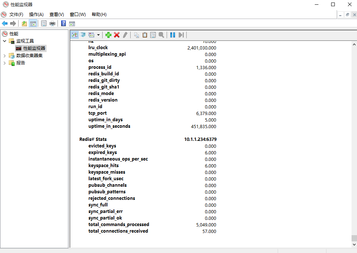Click the instantaneous_ops_per_sec counter name
The image size is (357, 253).
pos(118,159)
